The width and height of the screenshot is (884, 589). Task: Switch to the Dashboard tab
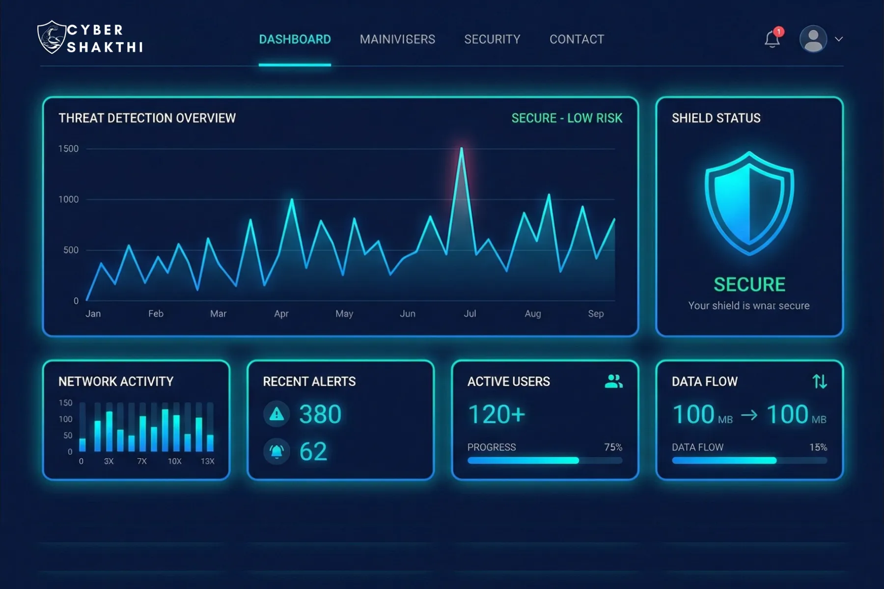tap(295, 39)
